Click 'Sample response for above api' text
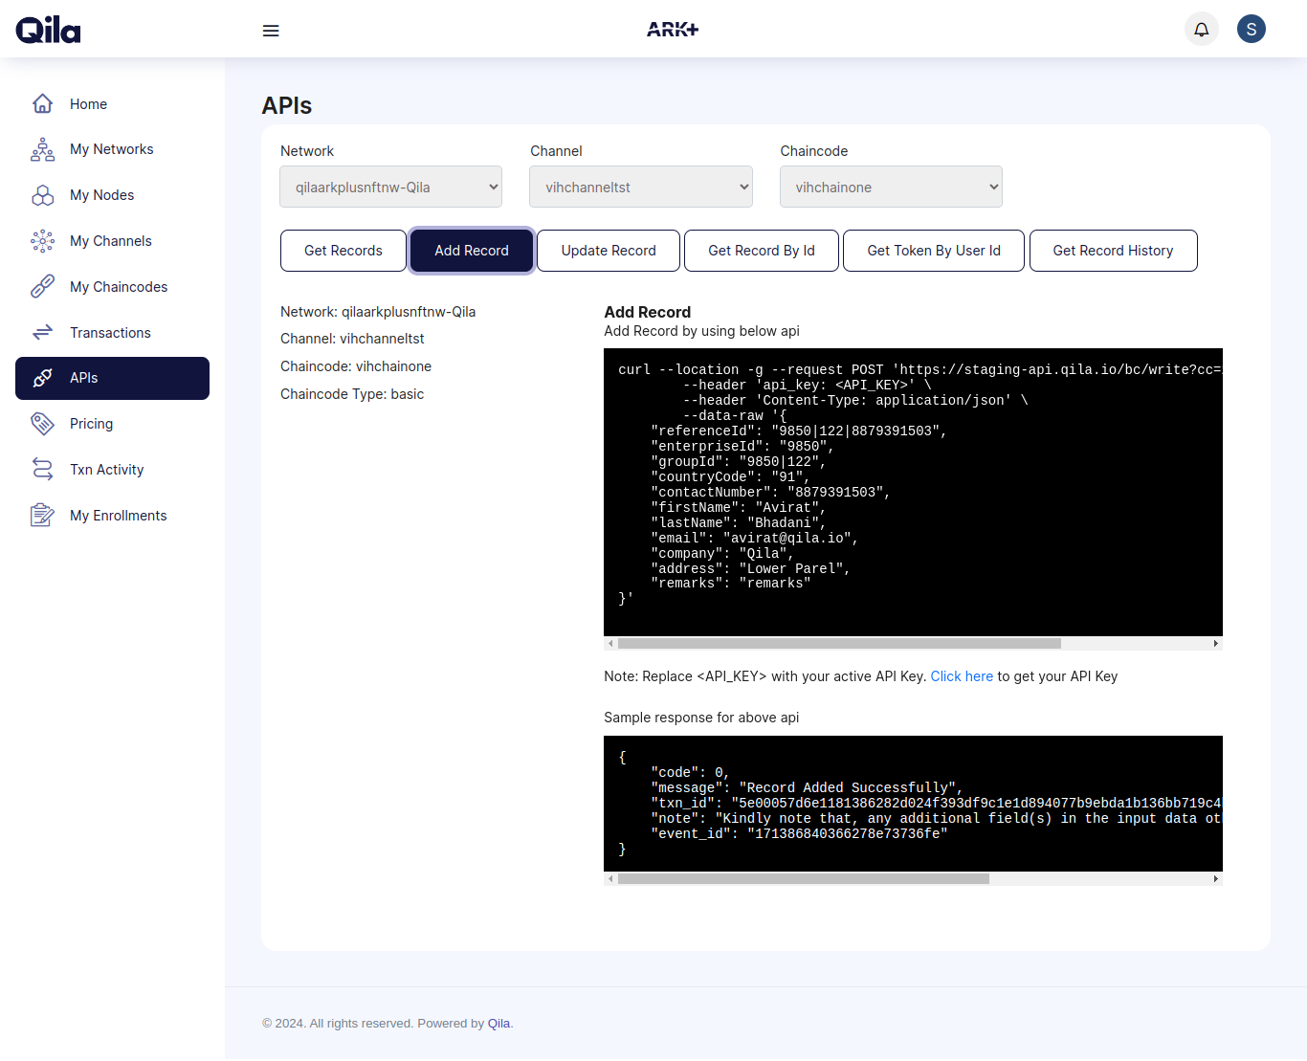This screenshot has width=1307, height=1061. (x=701, y=718)
